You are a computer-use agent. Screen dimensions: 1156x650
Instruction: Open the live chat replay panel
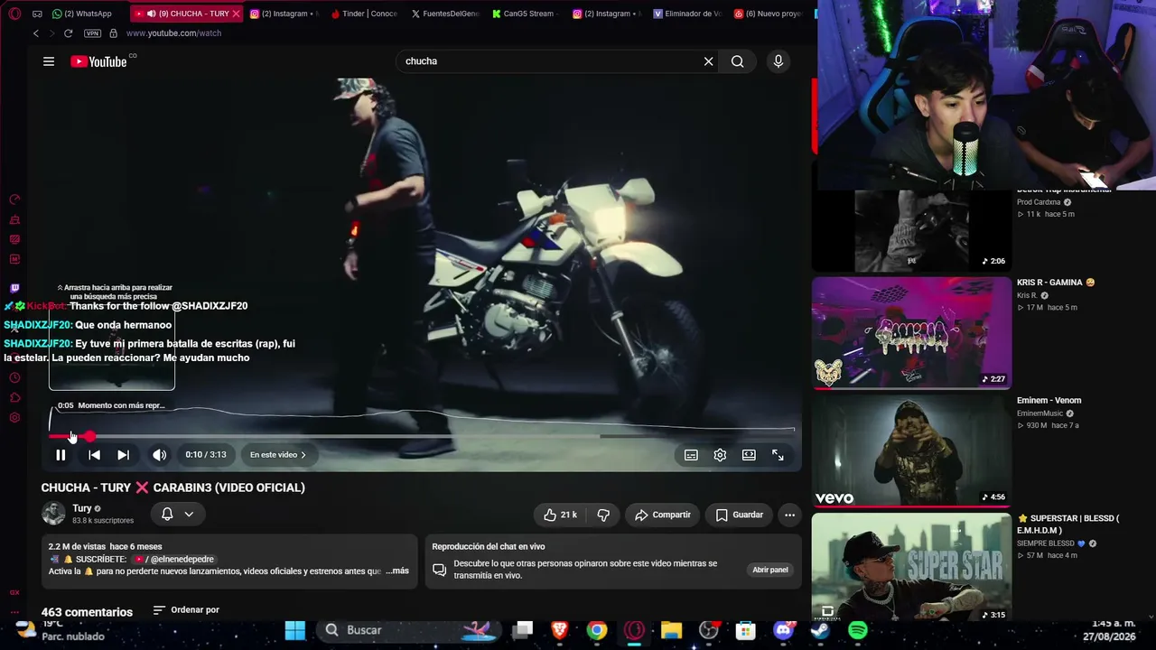point(770,570)
